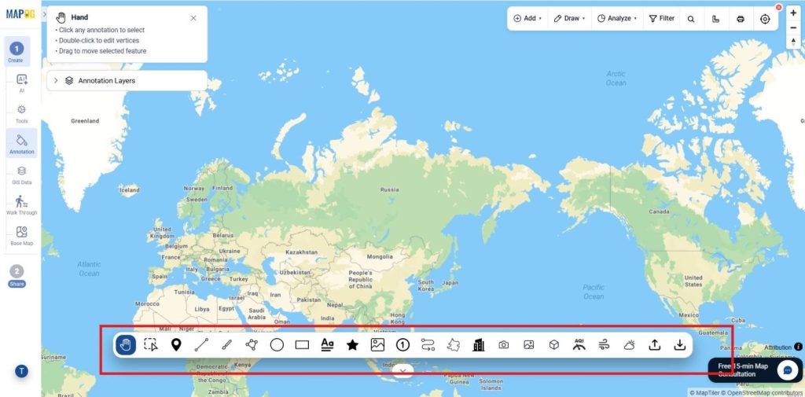Screen dimensions: 805x397
Task: Select the polygon vertices tool
Action: pos(252,344)
